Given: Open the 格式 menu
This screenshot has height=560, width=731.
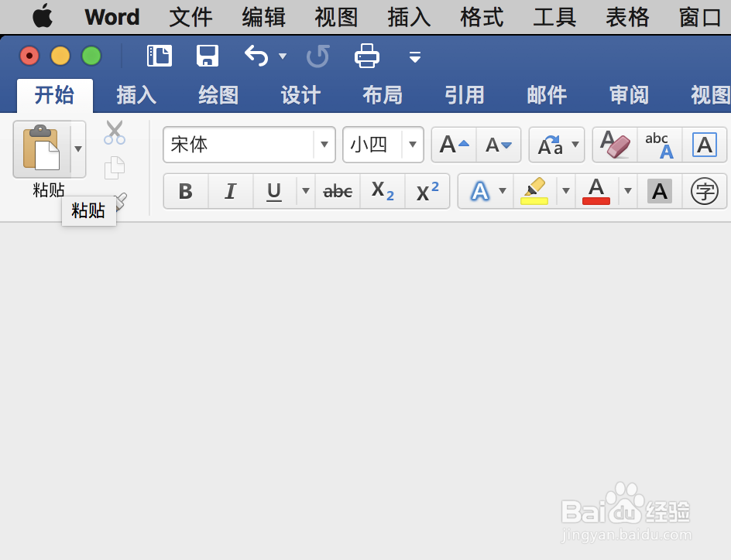Looking at the screenshot, I should coord(482,17).
